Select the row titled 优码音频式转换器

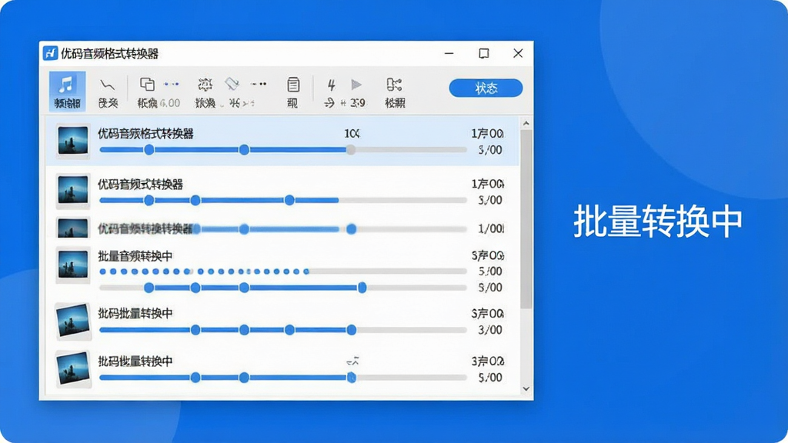282,191
